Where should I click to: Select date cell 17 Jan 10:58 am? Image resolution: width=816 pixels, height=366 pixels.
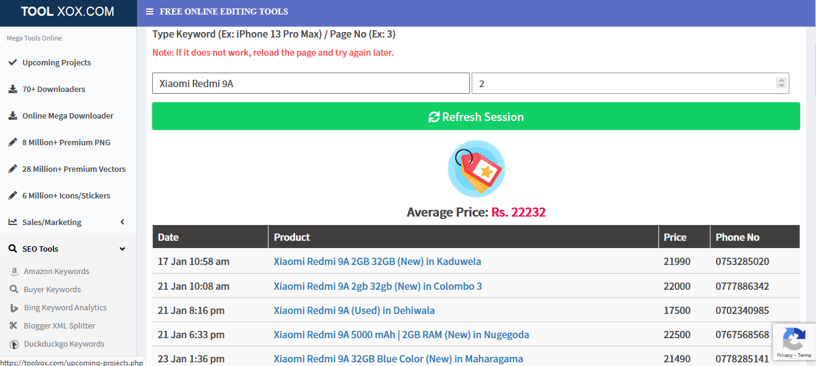point(193,261)
